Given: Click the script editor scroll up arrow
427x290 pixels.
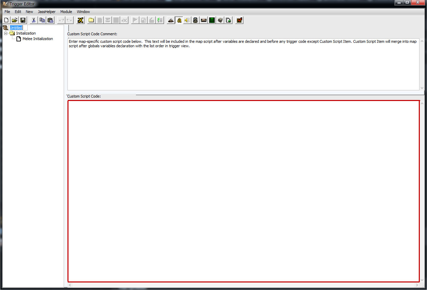Looking at the screenshot, I should pyautogui.click(x=422, y=103).
